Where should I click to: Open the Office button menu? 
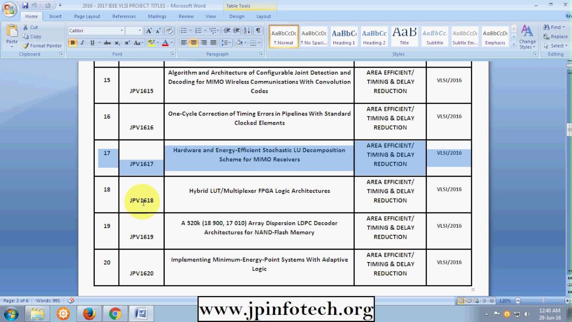pyautogui.click(x=9, y=9)
